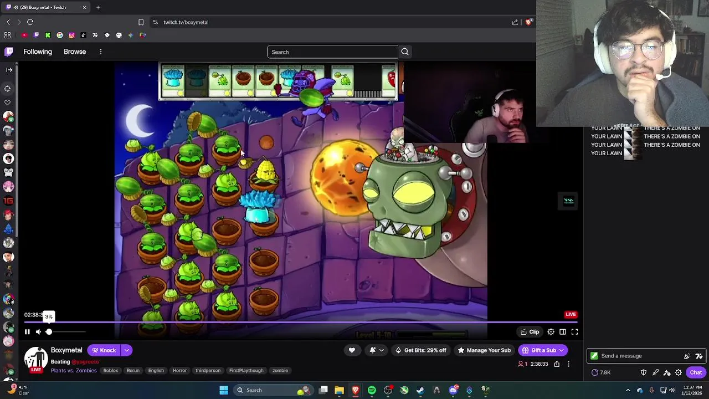
Task: Select the zombie tag
Action: click(280, 370)
